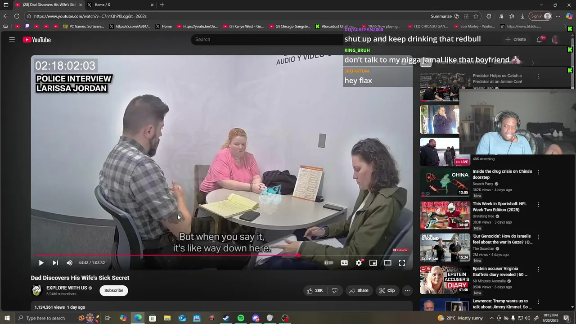The image size is (576, 324).
Task: Open 'This Week in Sportsball' video title
Action: click(x=499, y=207)
